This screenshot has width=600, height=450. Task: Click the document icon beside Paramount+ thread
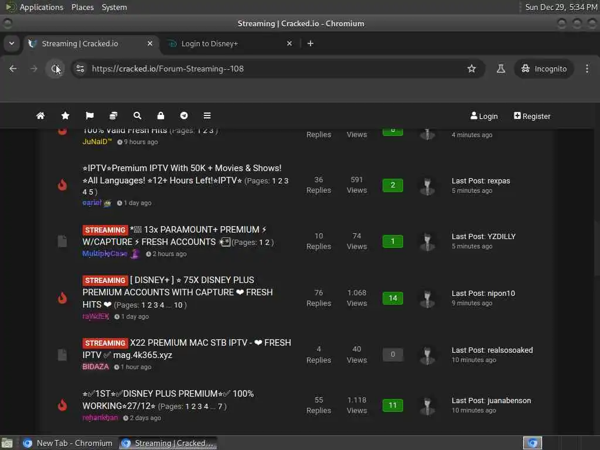coord(62,241)
